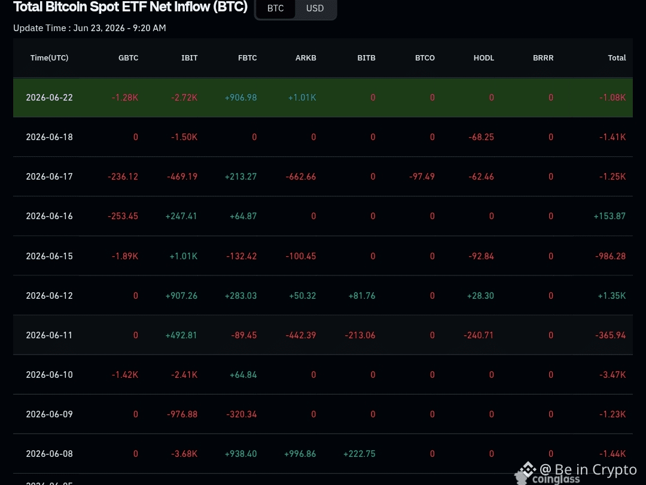This screenshot has width=646, height=485.
Task: Click HODL value -62.46
Action: tap(481, 177)
